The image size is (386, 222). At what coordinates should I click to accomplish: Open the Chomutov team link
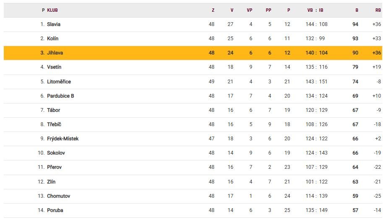click(59, 196)
